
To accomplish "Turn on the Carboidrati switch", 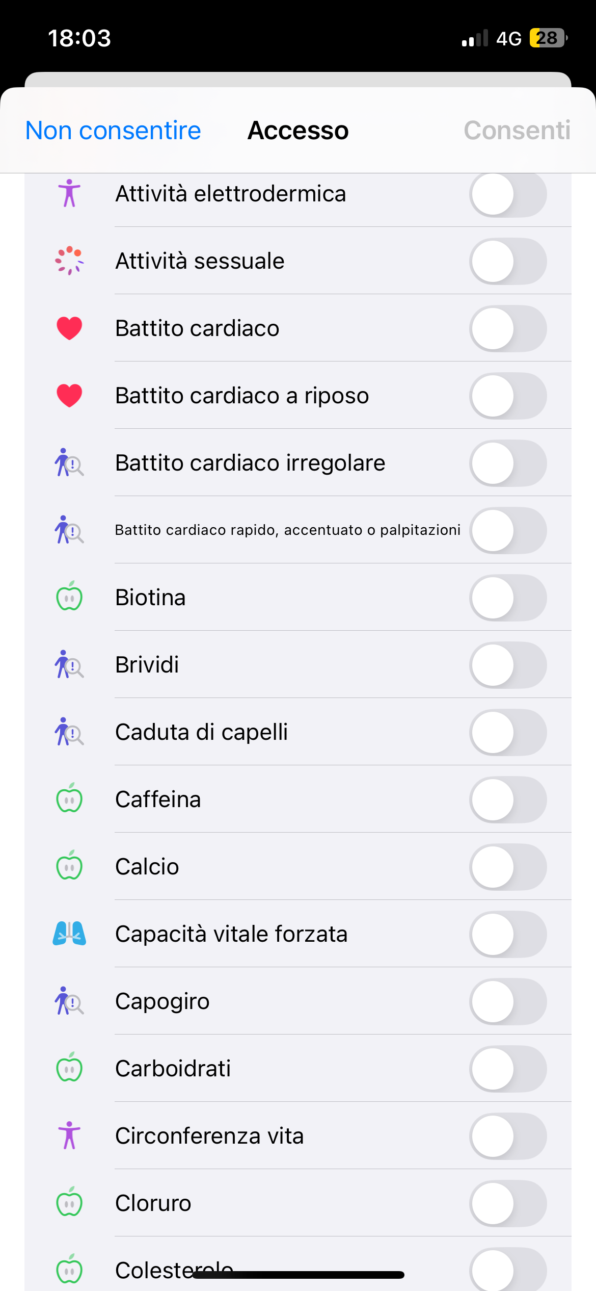I will pos(508,1069).
